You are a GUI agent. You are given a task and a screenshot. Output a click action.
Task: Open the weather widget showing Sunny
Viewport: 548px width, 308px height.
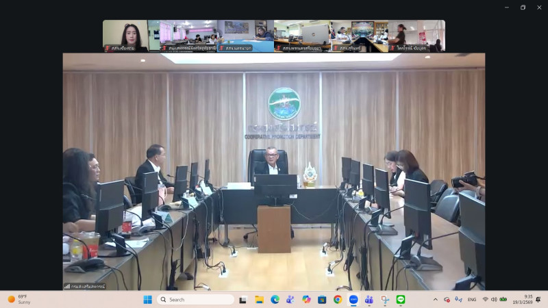(x=19, y=300)
